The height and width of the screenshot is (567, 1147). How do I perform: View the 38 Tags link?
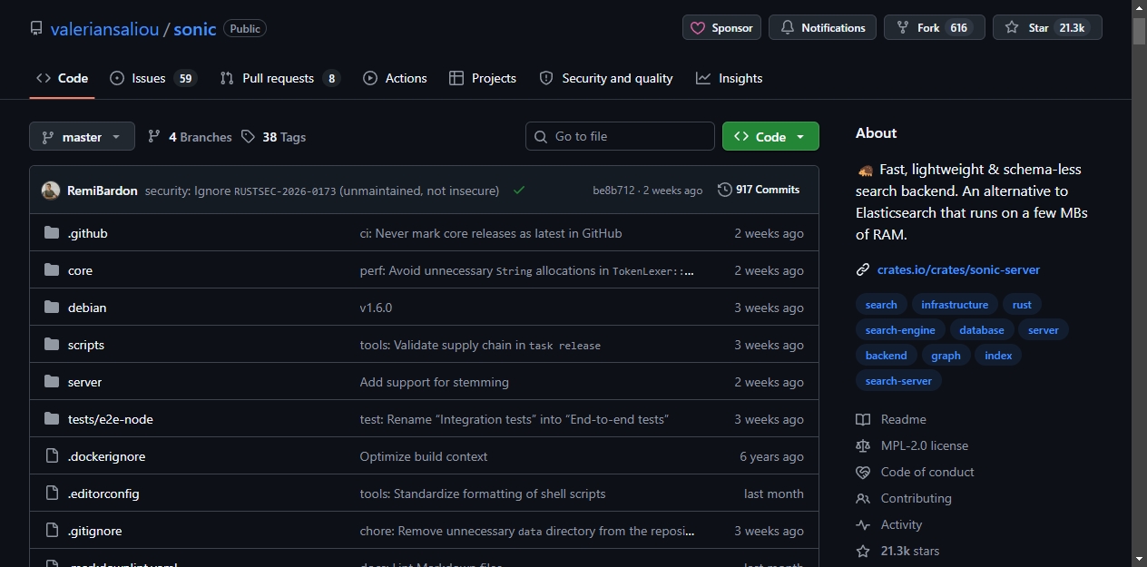tap(273, 137)
